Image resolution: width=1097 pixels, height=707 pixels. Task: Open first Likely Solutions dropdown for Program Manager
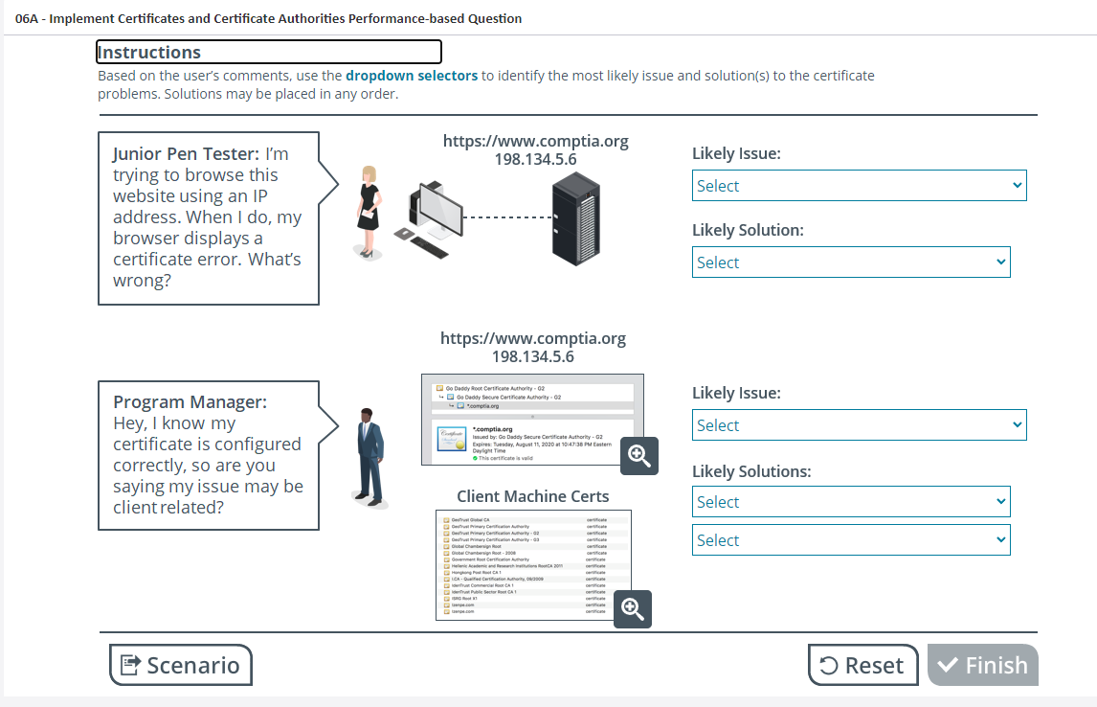coord(850,502)
